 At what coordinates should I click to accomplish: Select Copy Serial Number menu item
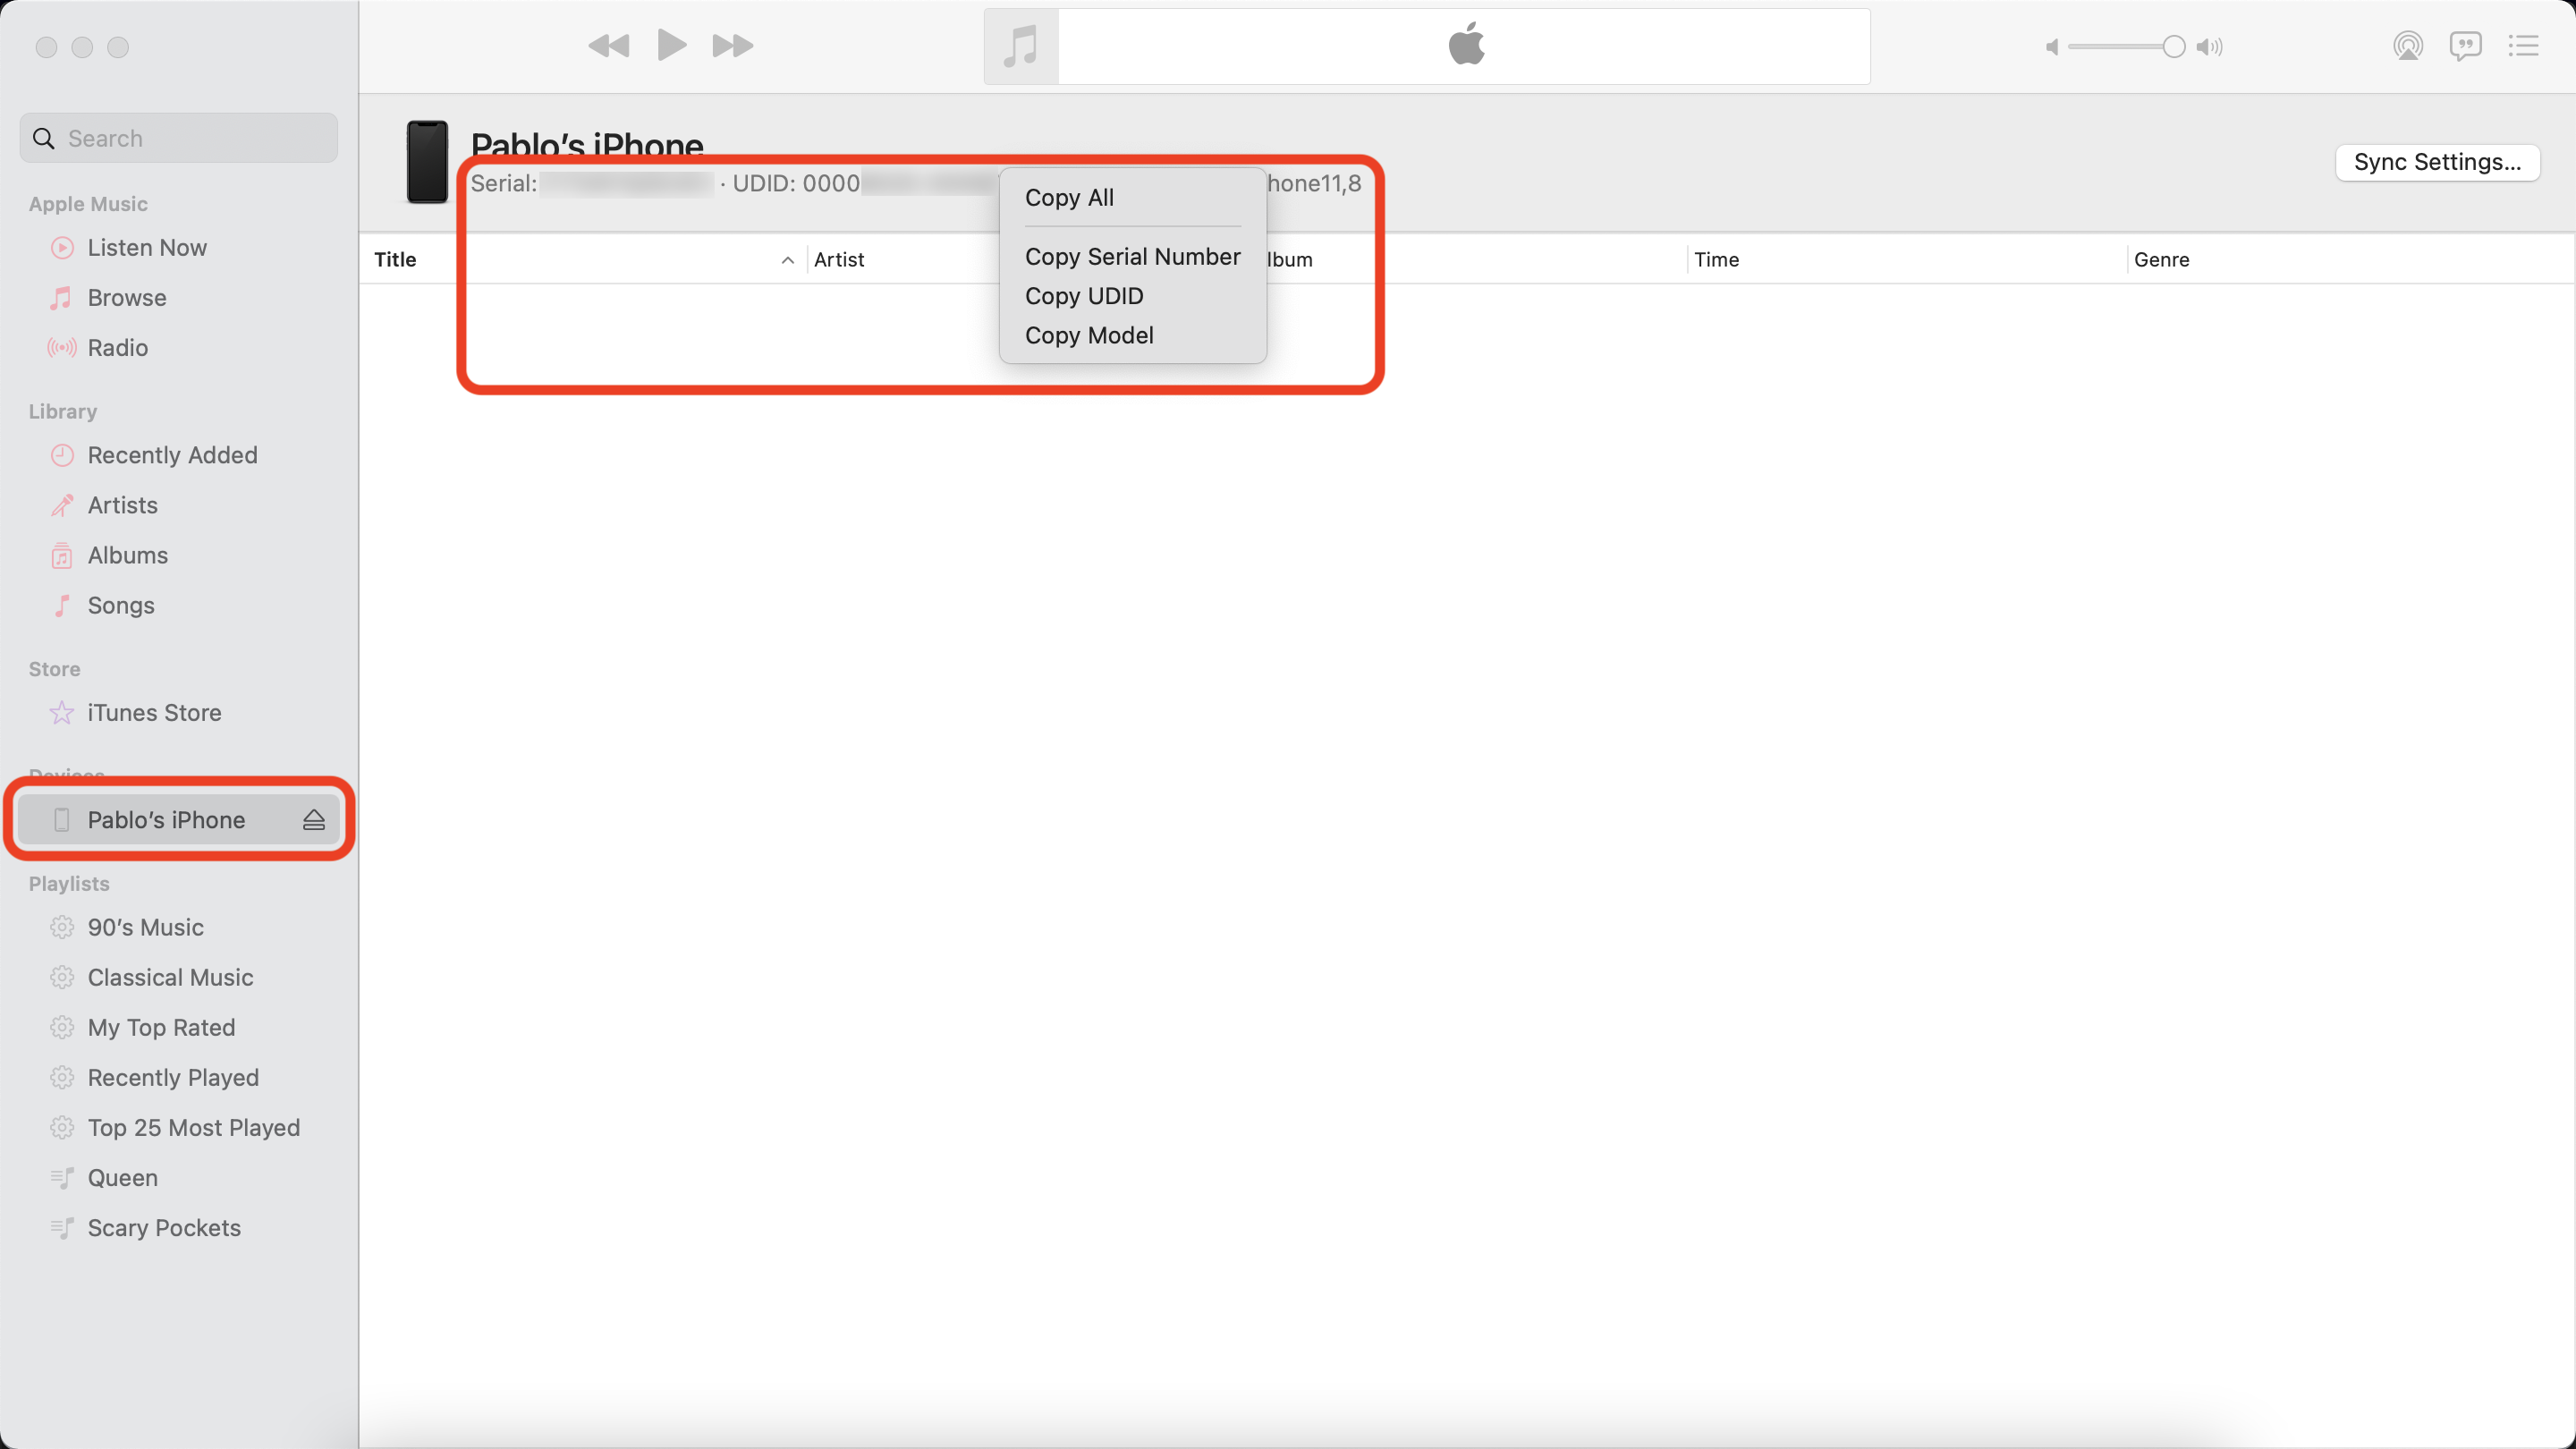(x=1132, y=257)
